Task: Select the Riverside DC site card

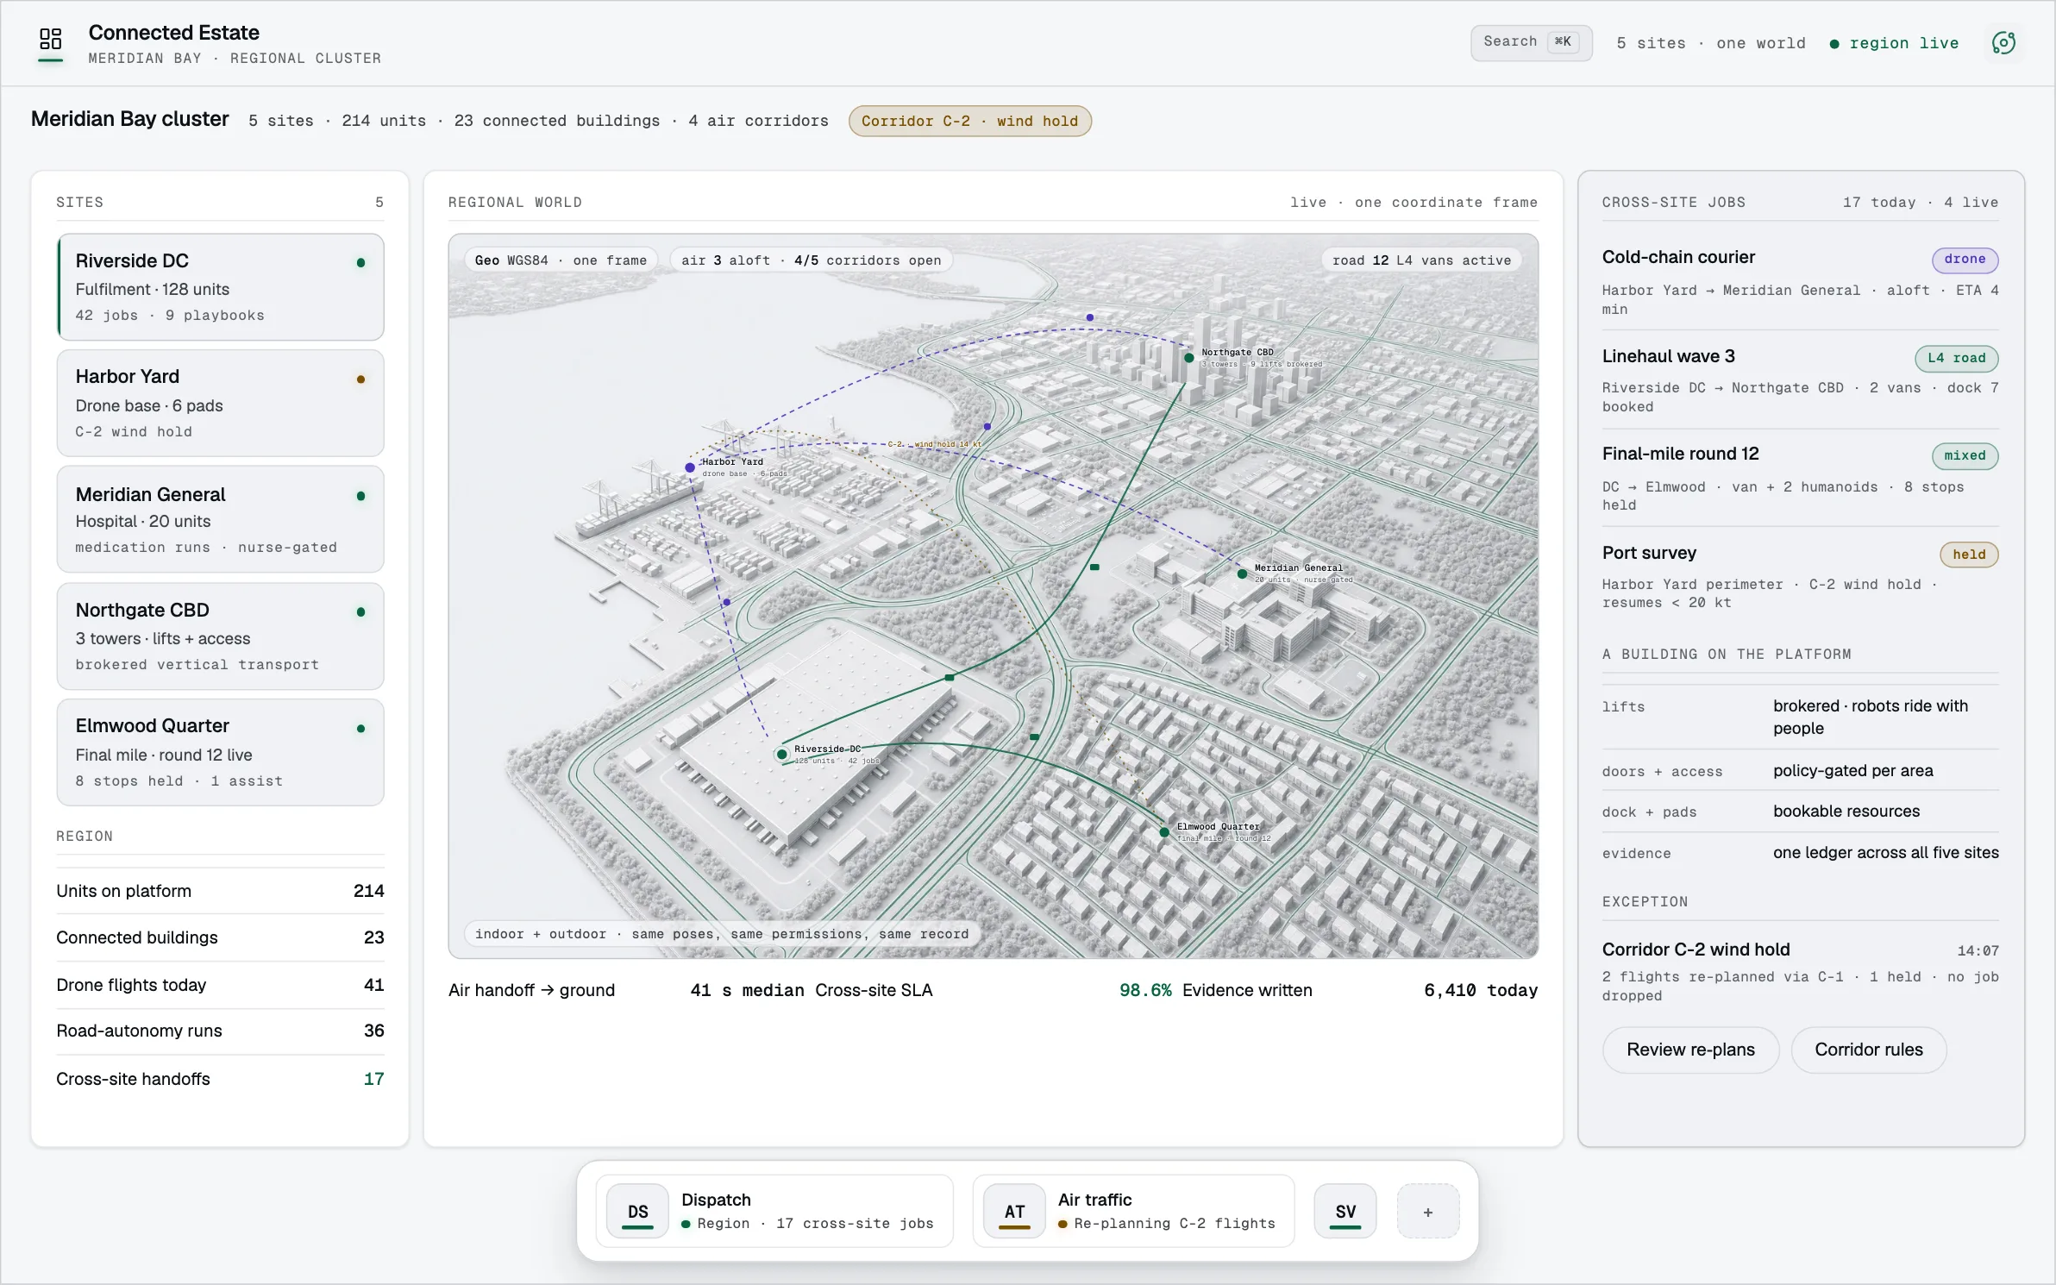Action: click(221, 287)
